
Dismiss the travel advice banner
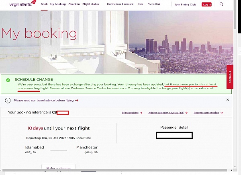[x=228, y=100]
